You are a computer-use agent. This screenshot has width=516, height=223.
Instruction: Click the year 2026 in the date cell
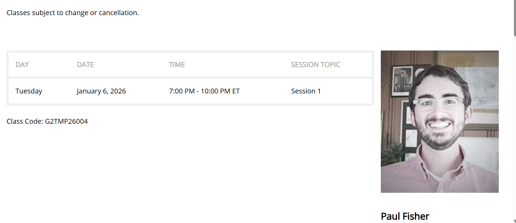coord(118,91)
